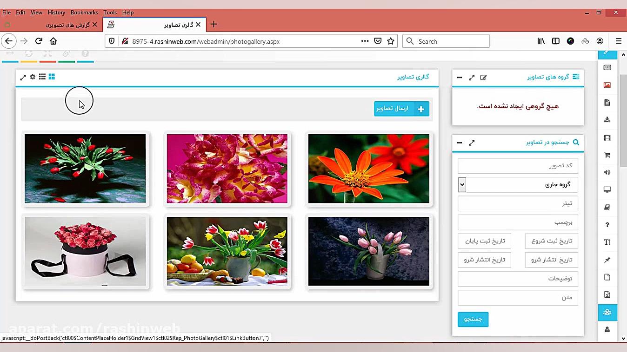Select the pink and yellow roses thumbnail
The image size is (627, 352).
[227, 169]
